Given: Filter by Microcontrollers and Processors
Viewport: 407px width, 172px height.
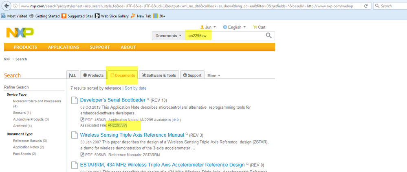Looking at the screenshot, I should (x=37, y=103).
